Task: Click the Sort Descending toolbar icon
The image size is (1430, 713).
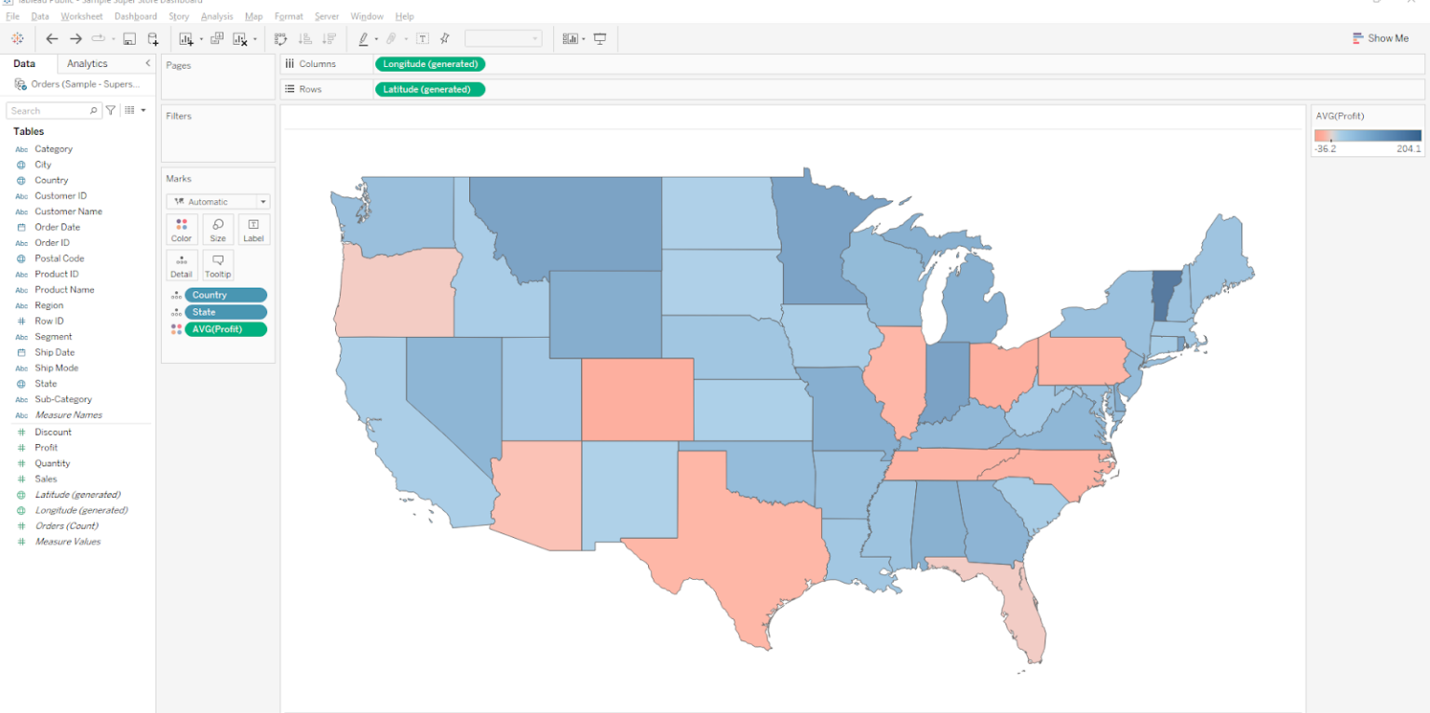Action: pos(328,38)
